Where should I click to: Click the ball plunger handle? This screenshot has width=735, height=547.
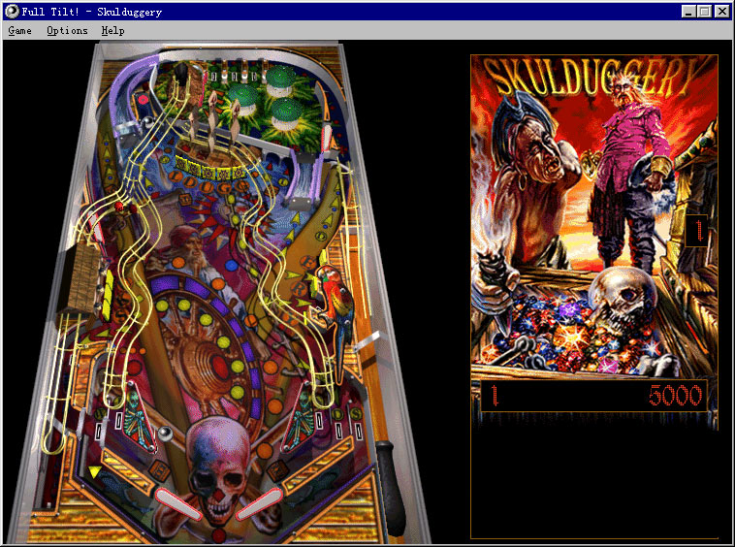pyautogui.click(x=390, y=488)
